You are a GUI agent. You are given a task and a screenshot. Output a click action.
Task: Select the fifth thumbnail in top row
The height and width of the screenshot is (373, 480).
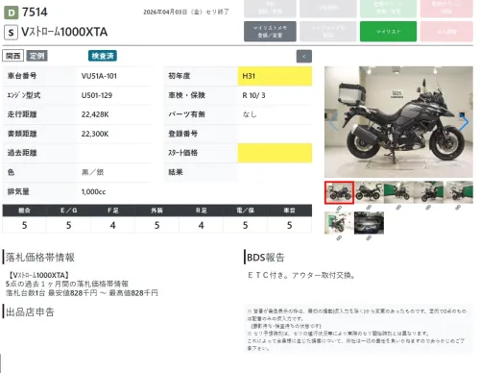[458, 192]
